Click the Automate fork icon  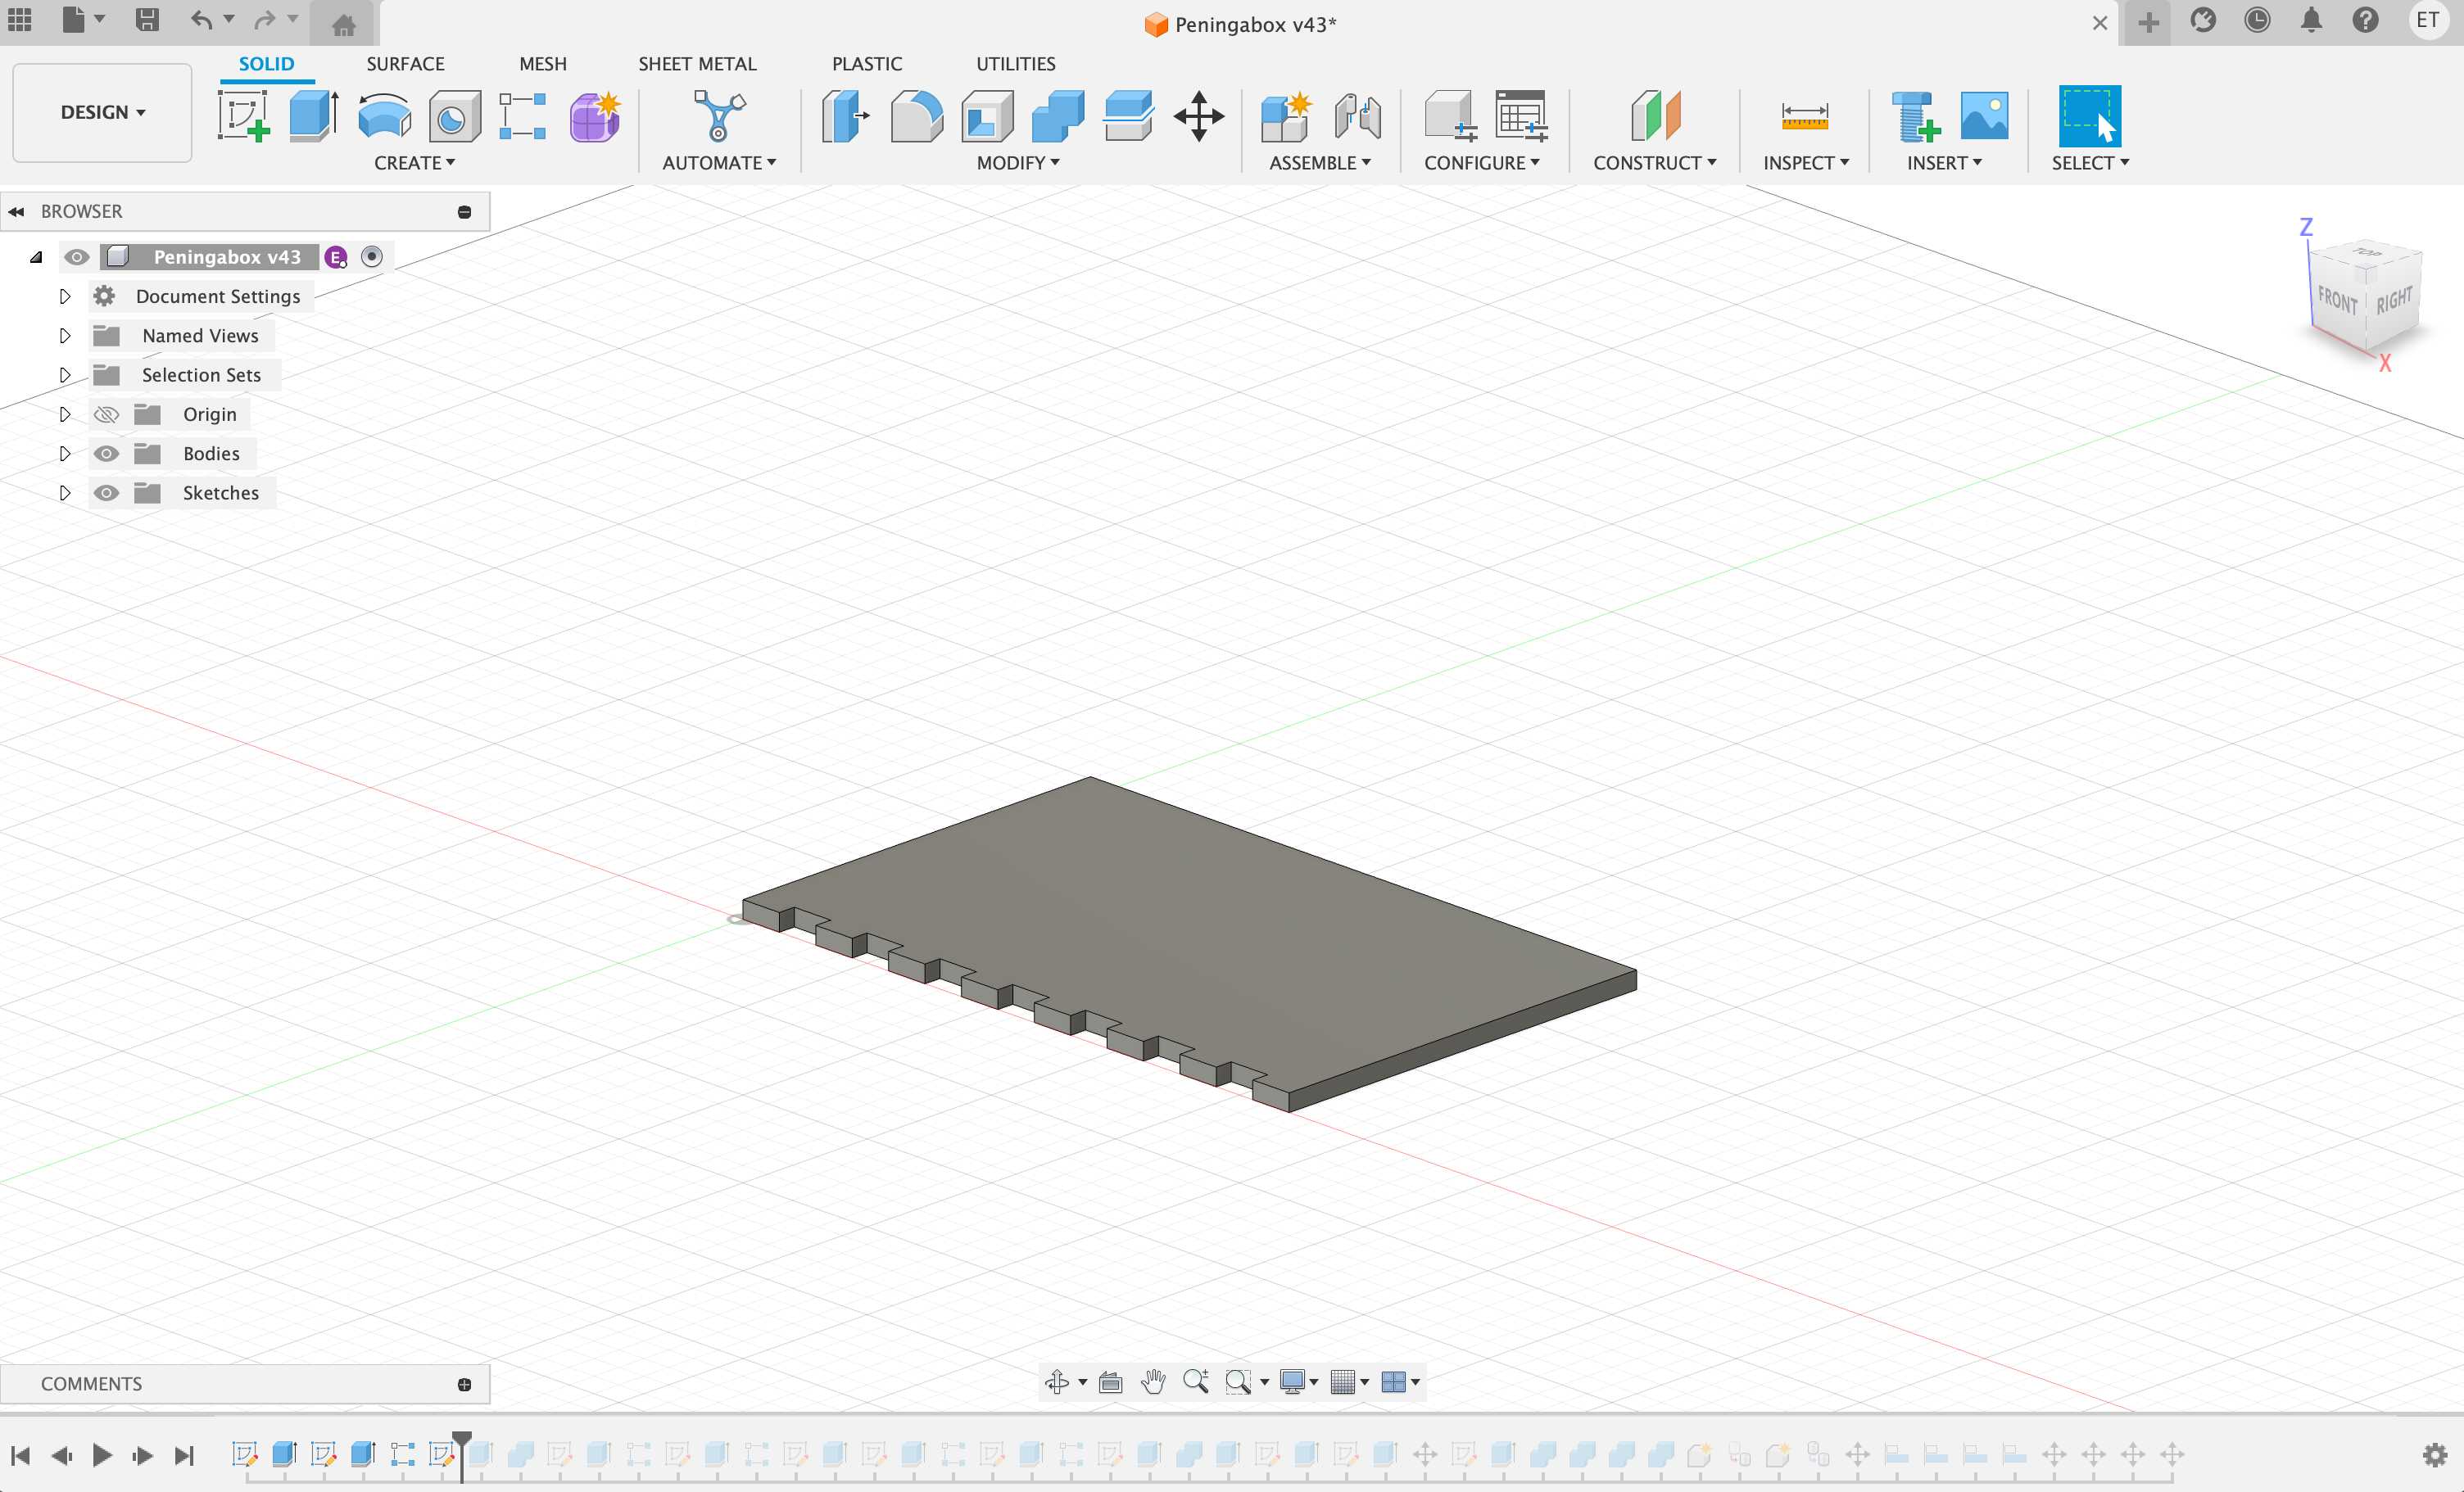pyautogui.click(x=719, y=116)
